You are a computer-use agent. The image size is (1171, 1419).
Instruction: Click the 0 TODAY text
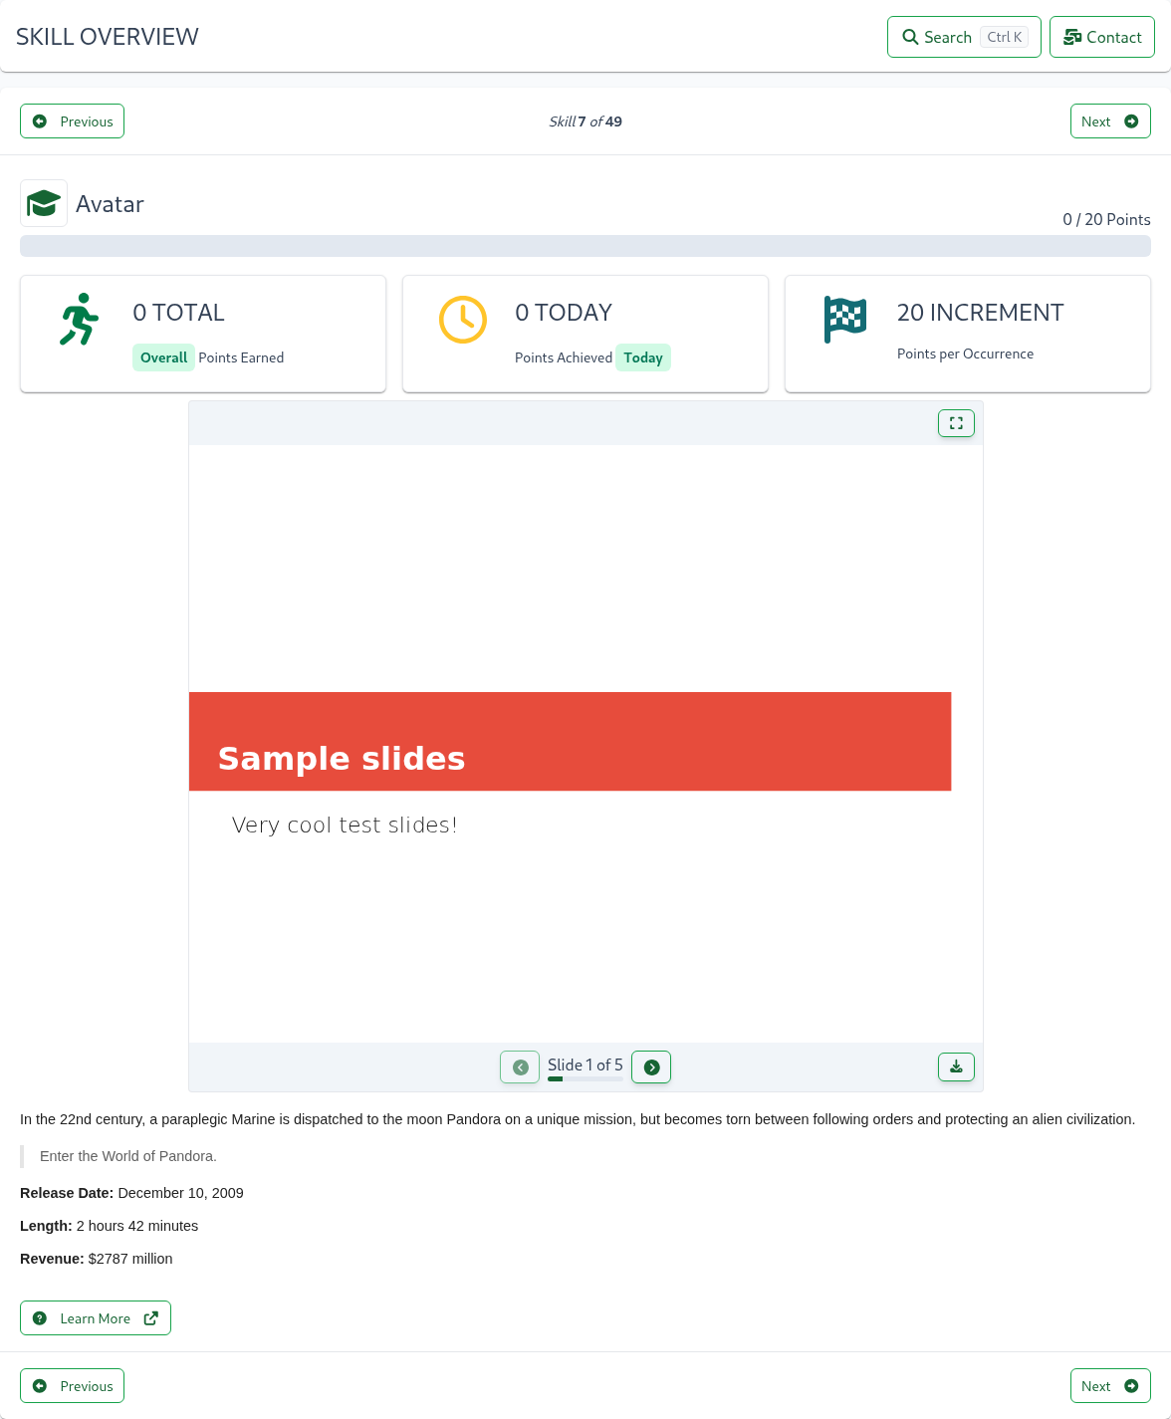pos(564,313)
